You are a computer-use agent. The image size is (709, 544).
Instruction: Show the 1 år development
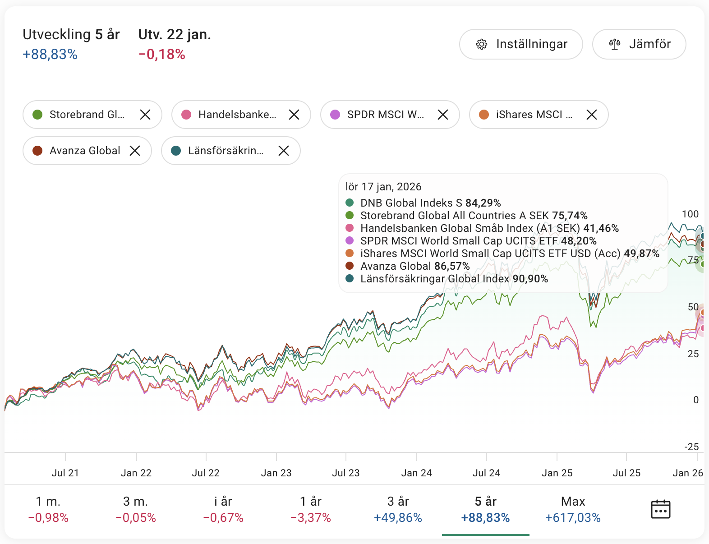311,509
